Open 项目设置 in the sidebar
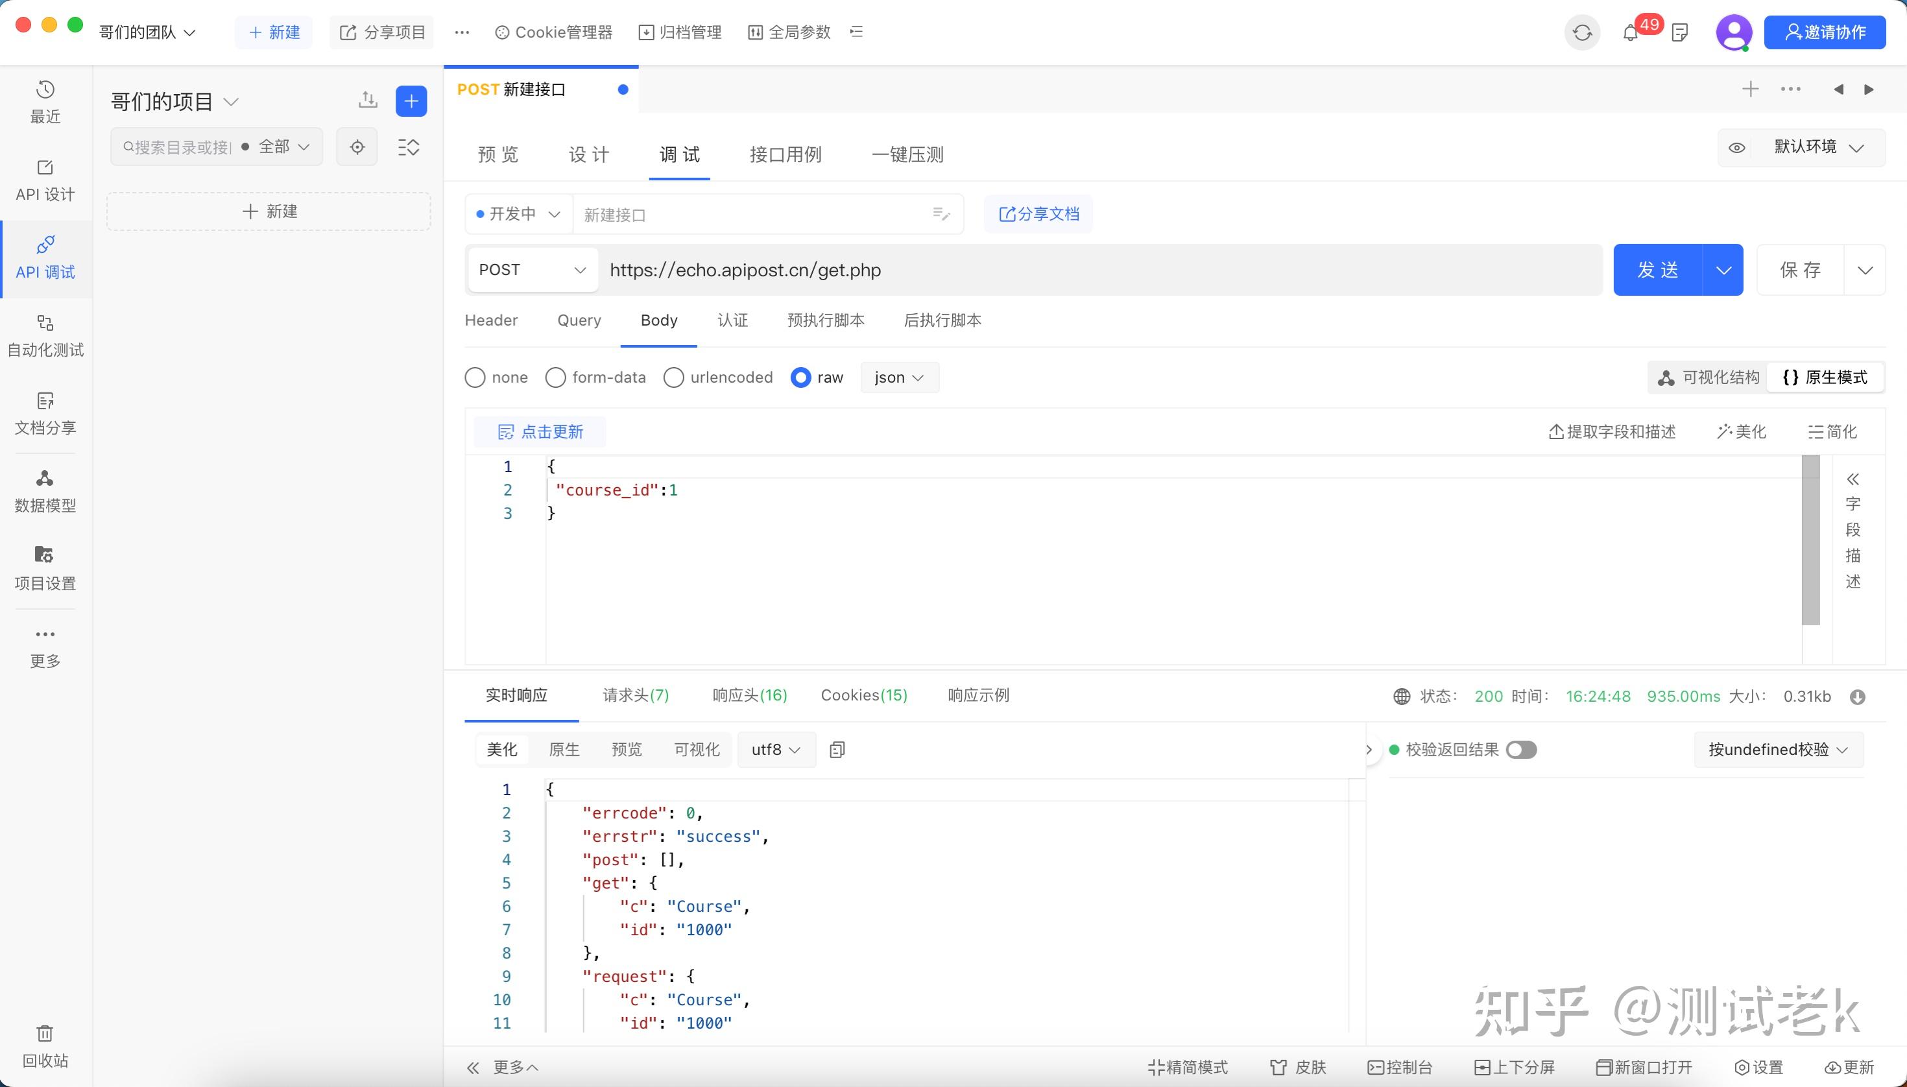This screenshot has width=1907, height=1087. point(44,567)
